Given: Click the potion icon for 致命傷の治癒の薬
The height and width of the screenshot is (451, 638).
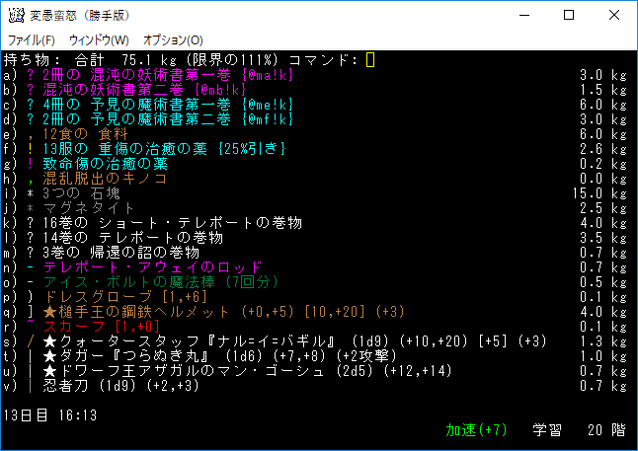Looking at the screenshot, I should click(x=32, y=164).
